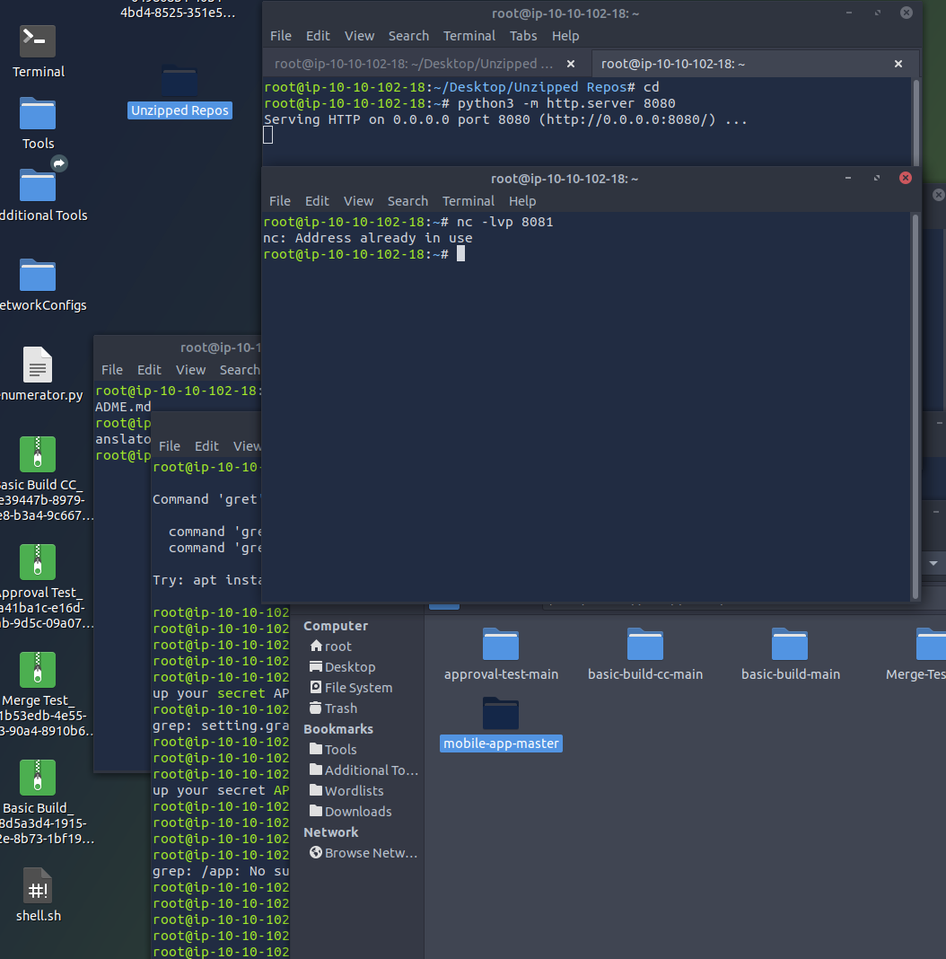
Task: Open File menu in the README terminal window
Action: (112, 370)
